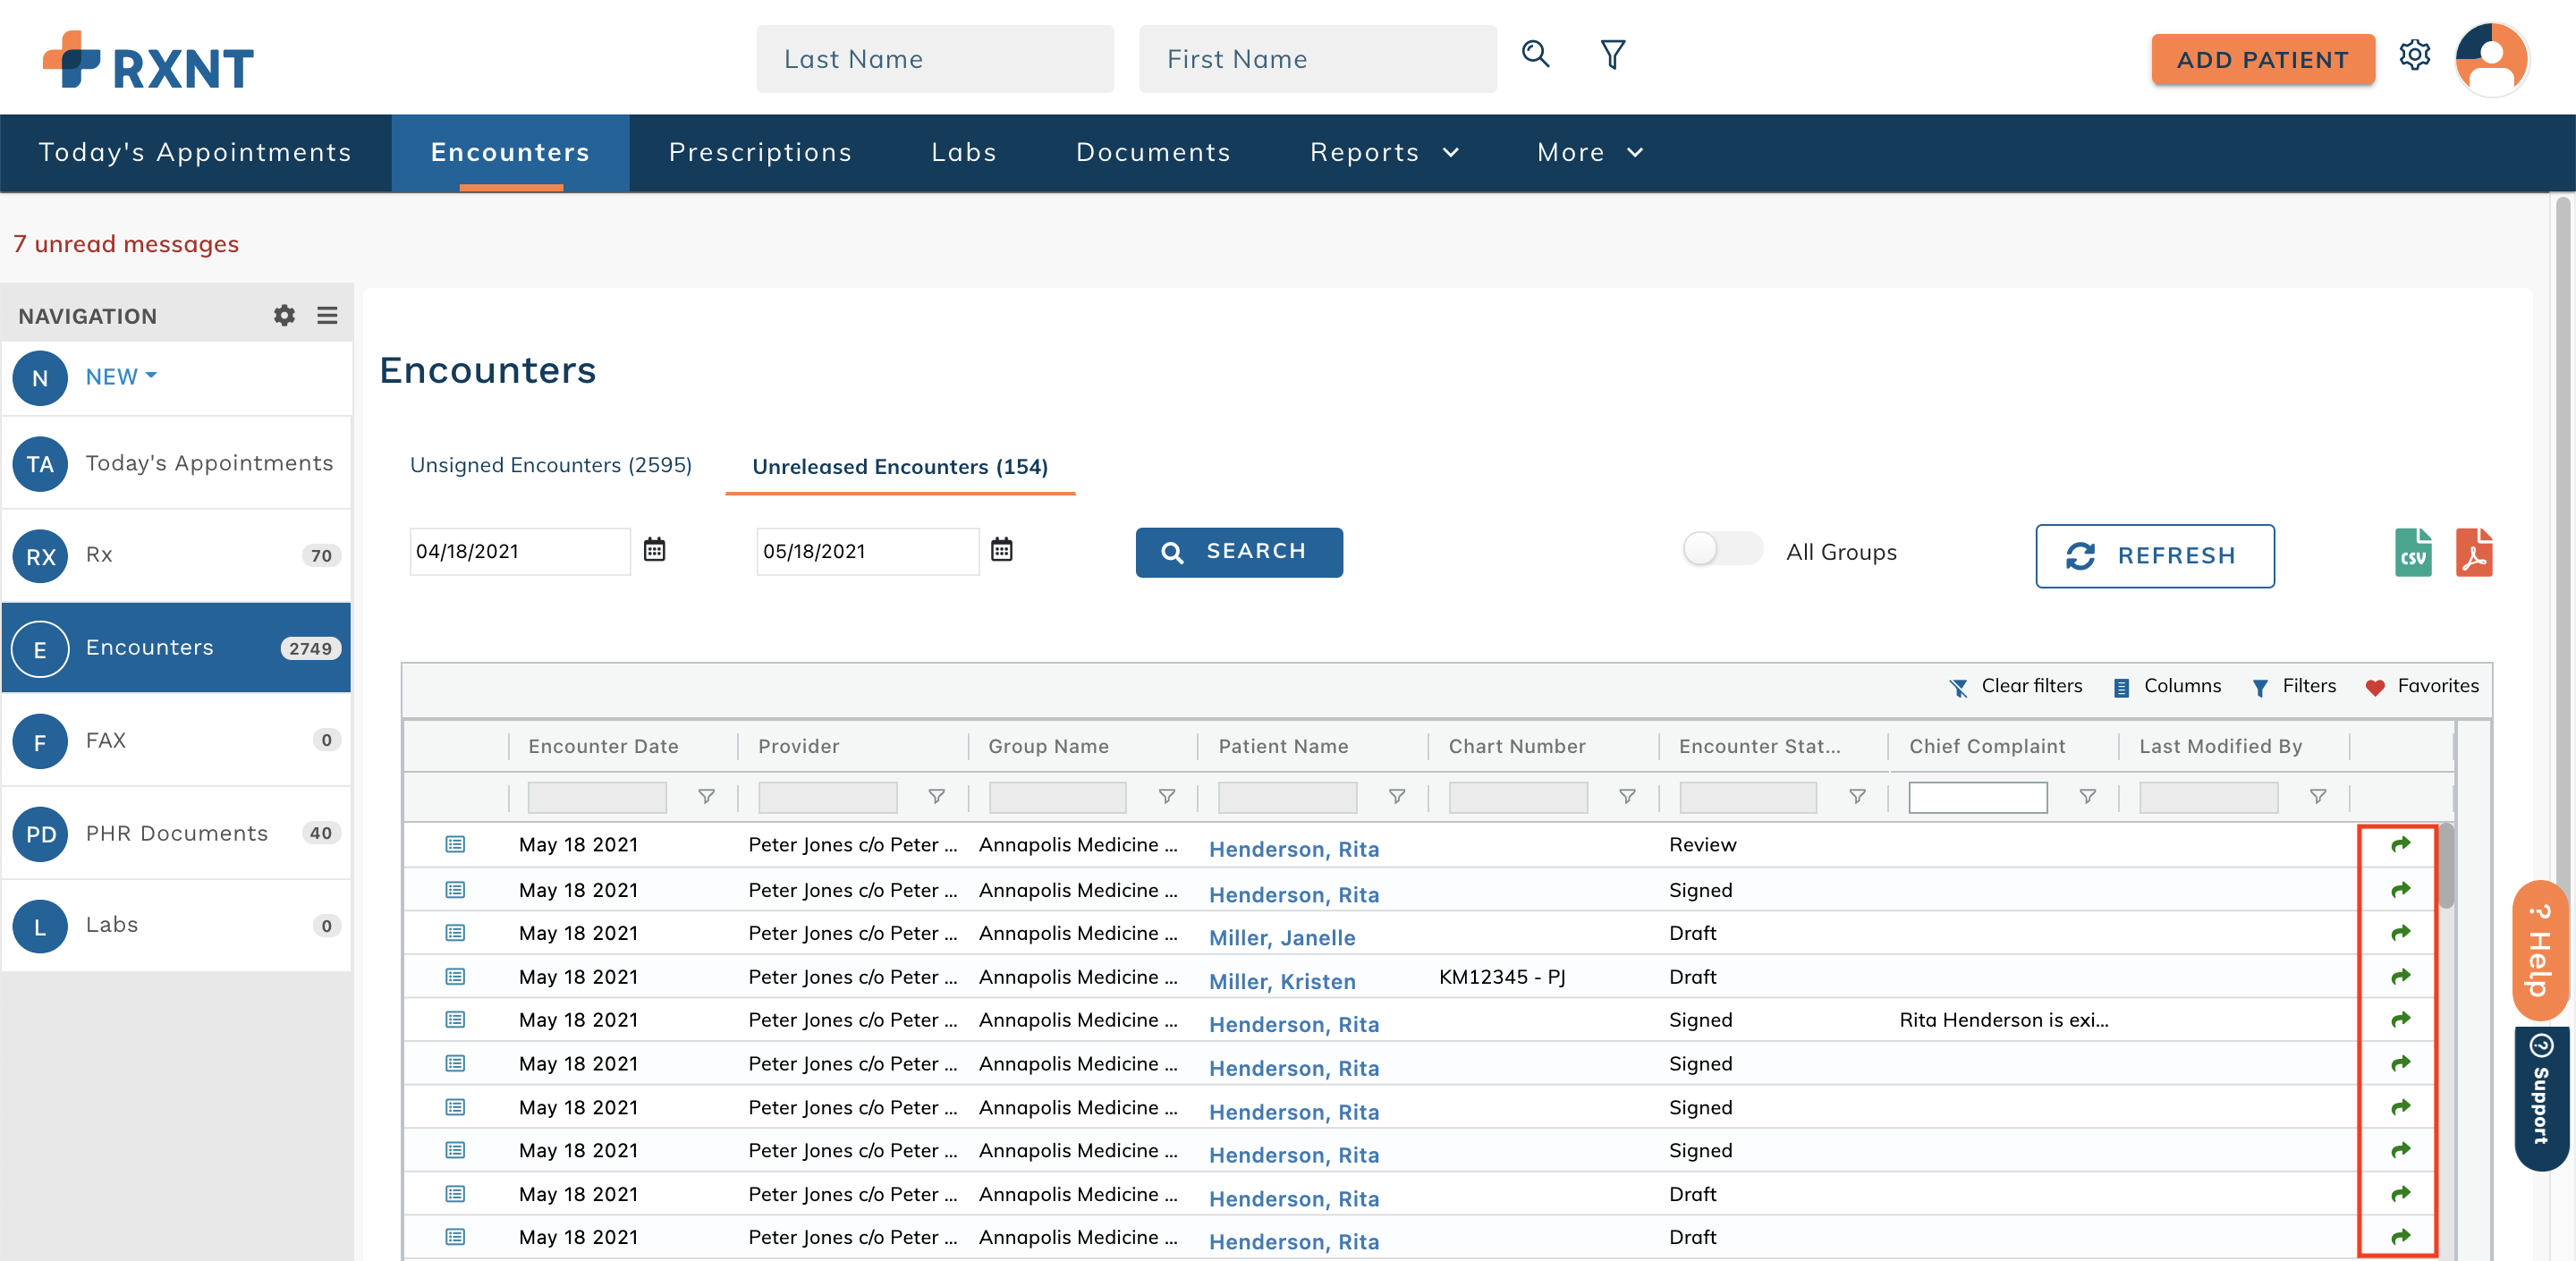
Task: Click the REFRESH button
Action: (x=2154, y=556)
